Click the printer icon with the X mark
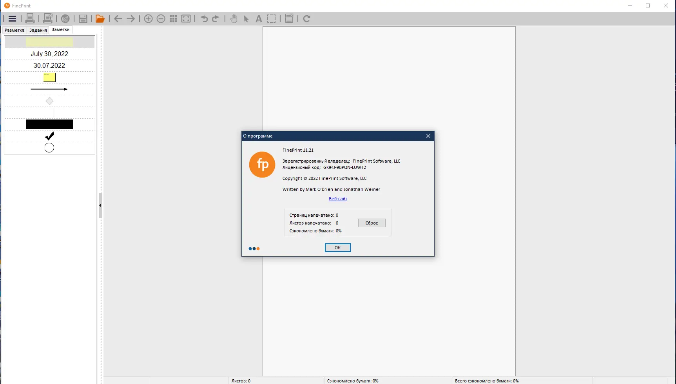Screen dimensions: 676x384 point(48,18)
